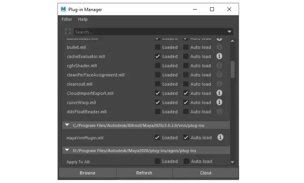Collapse the xgen/plug-ins section
The width and height of the screenshot is (304, 183).
[67, 150]
